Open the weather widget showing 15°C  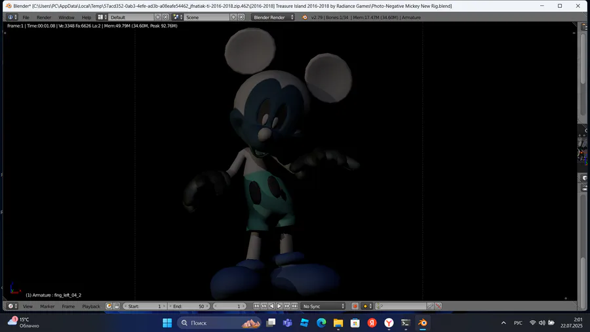pyautogui.click(x=24, y=323)
